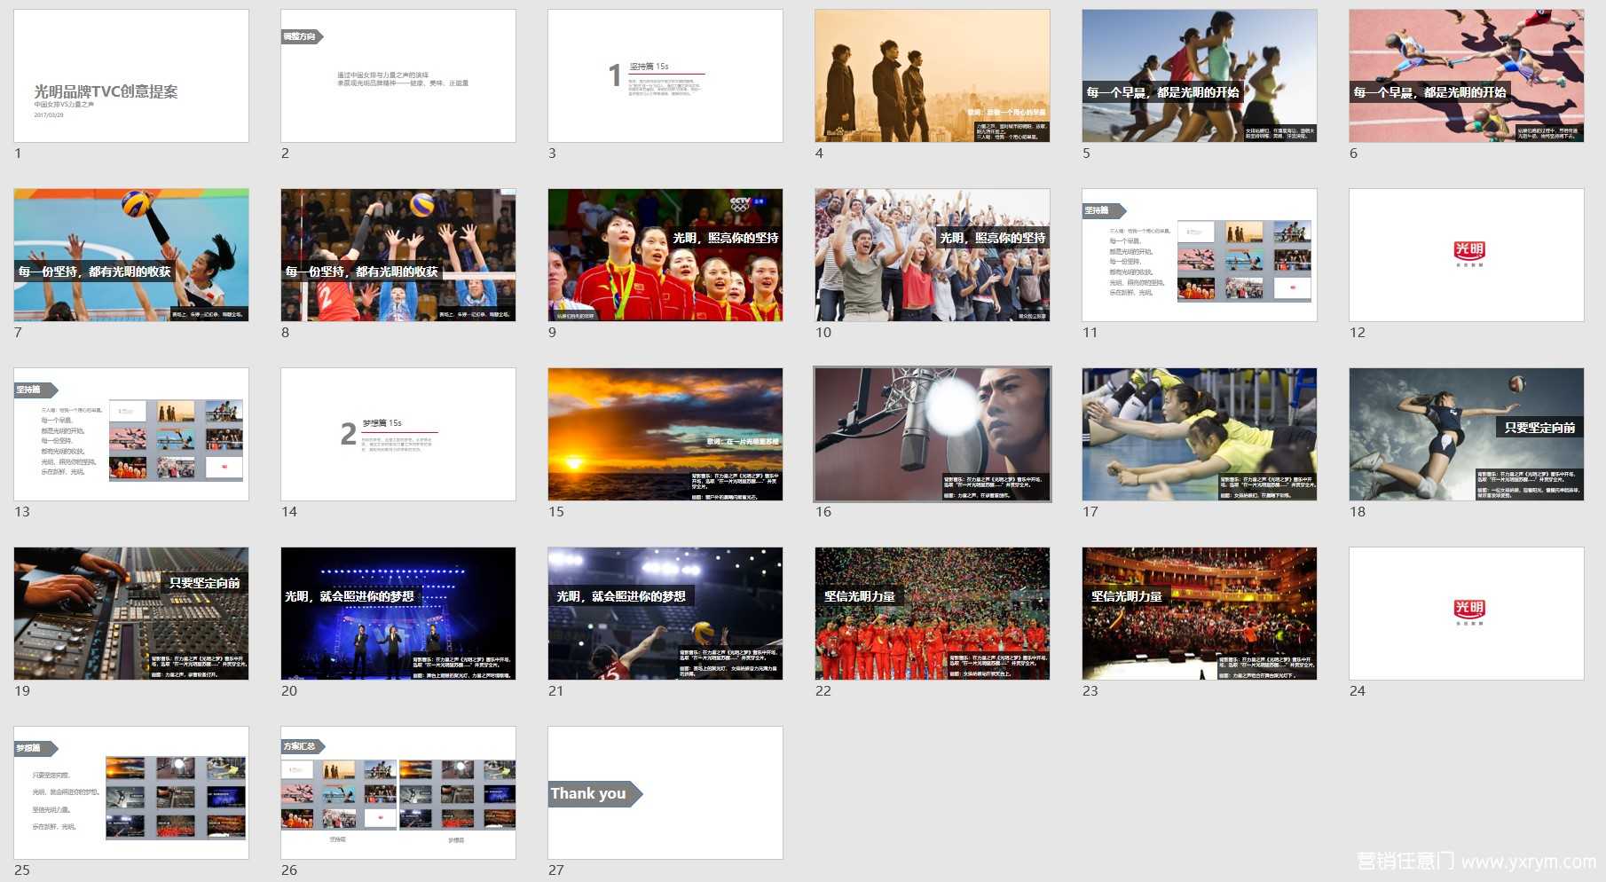Select slide 24 logo thumbnail

1467,613
